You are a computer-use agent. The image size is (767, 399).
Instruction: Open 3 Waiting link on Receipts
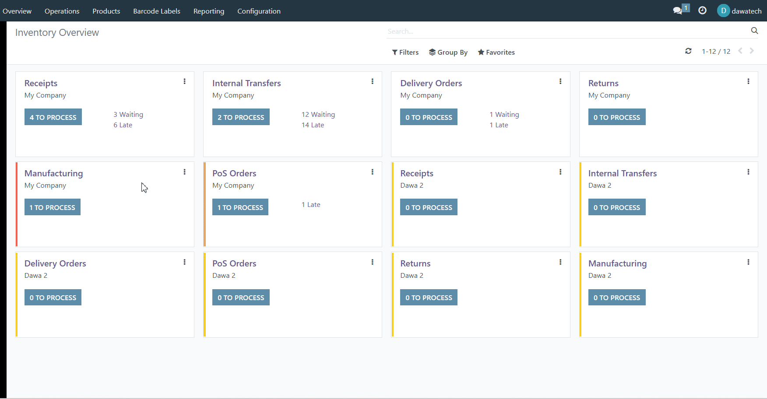[x=128, y=114]
